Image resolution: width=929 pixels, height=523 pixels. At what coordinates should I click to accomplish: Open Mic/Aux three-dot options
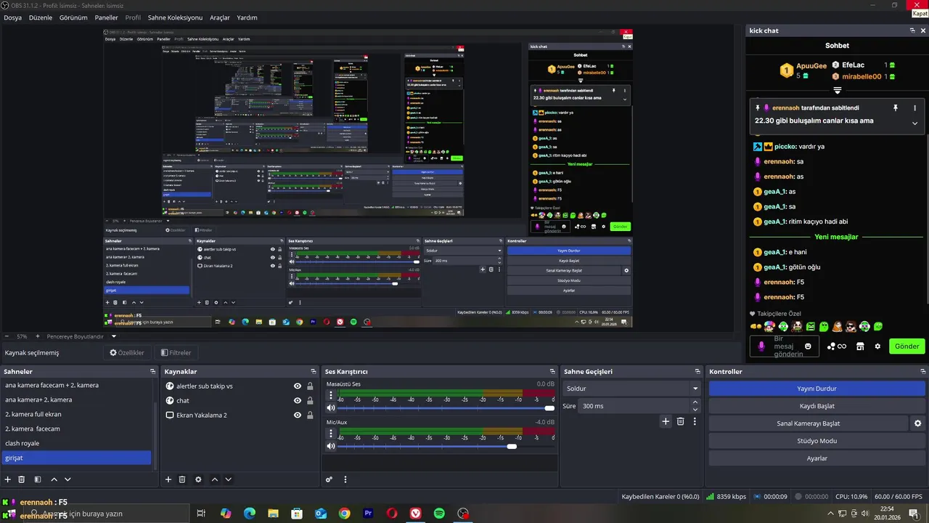tap(331, 434)
